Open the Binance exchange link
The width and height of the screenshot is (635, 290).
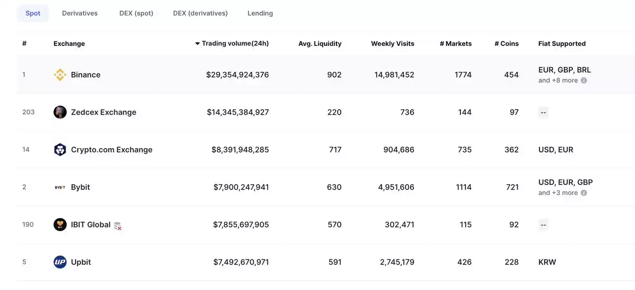point(86,74)
